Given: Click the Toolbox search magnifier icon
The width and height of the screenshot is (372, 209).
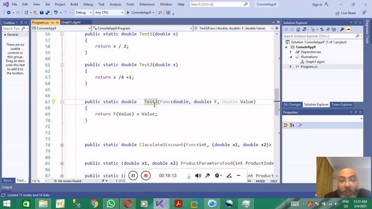Looking at the screenshot, I should pyautogui.click(x=23, y=28).
